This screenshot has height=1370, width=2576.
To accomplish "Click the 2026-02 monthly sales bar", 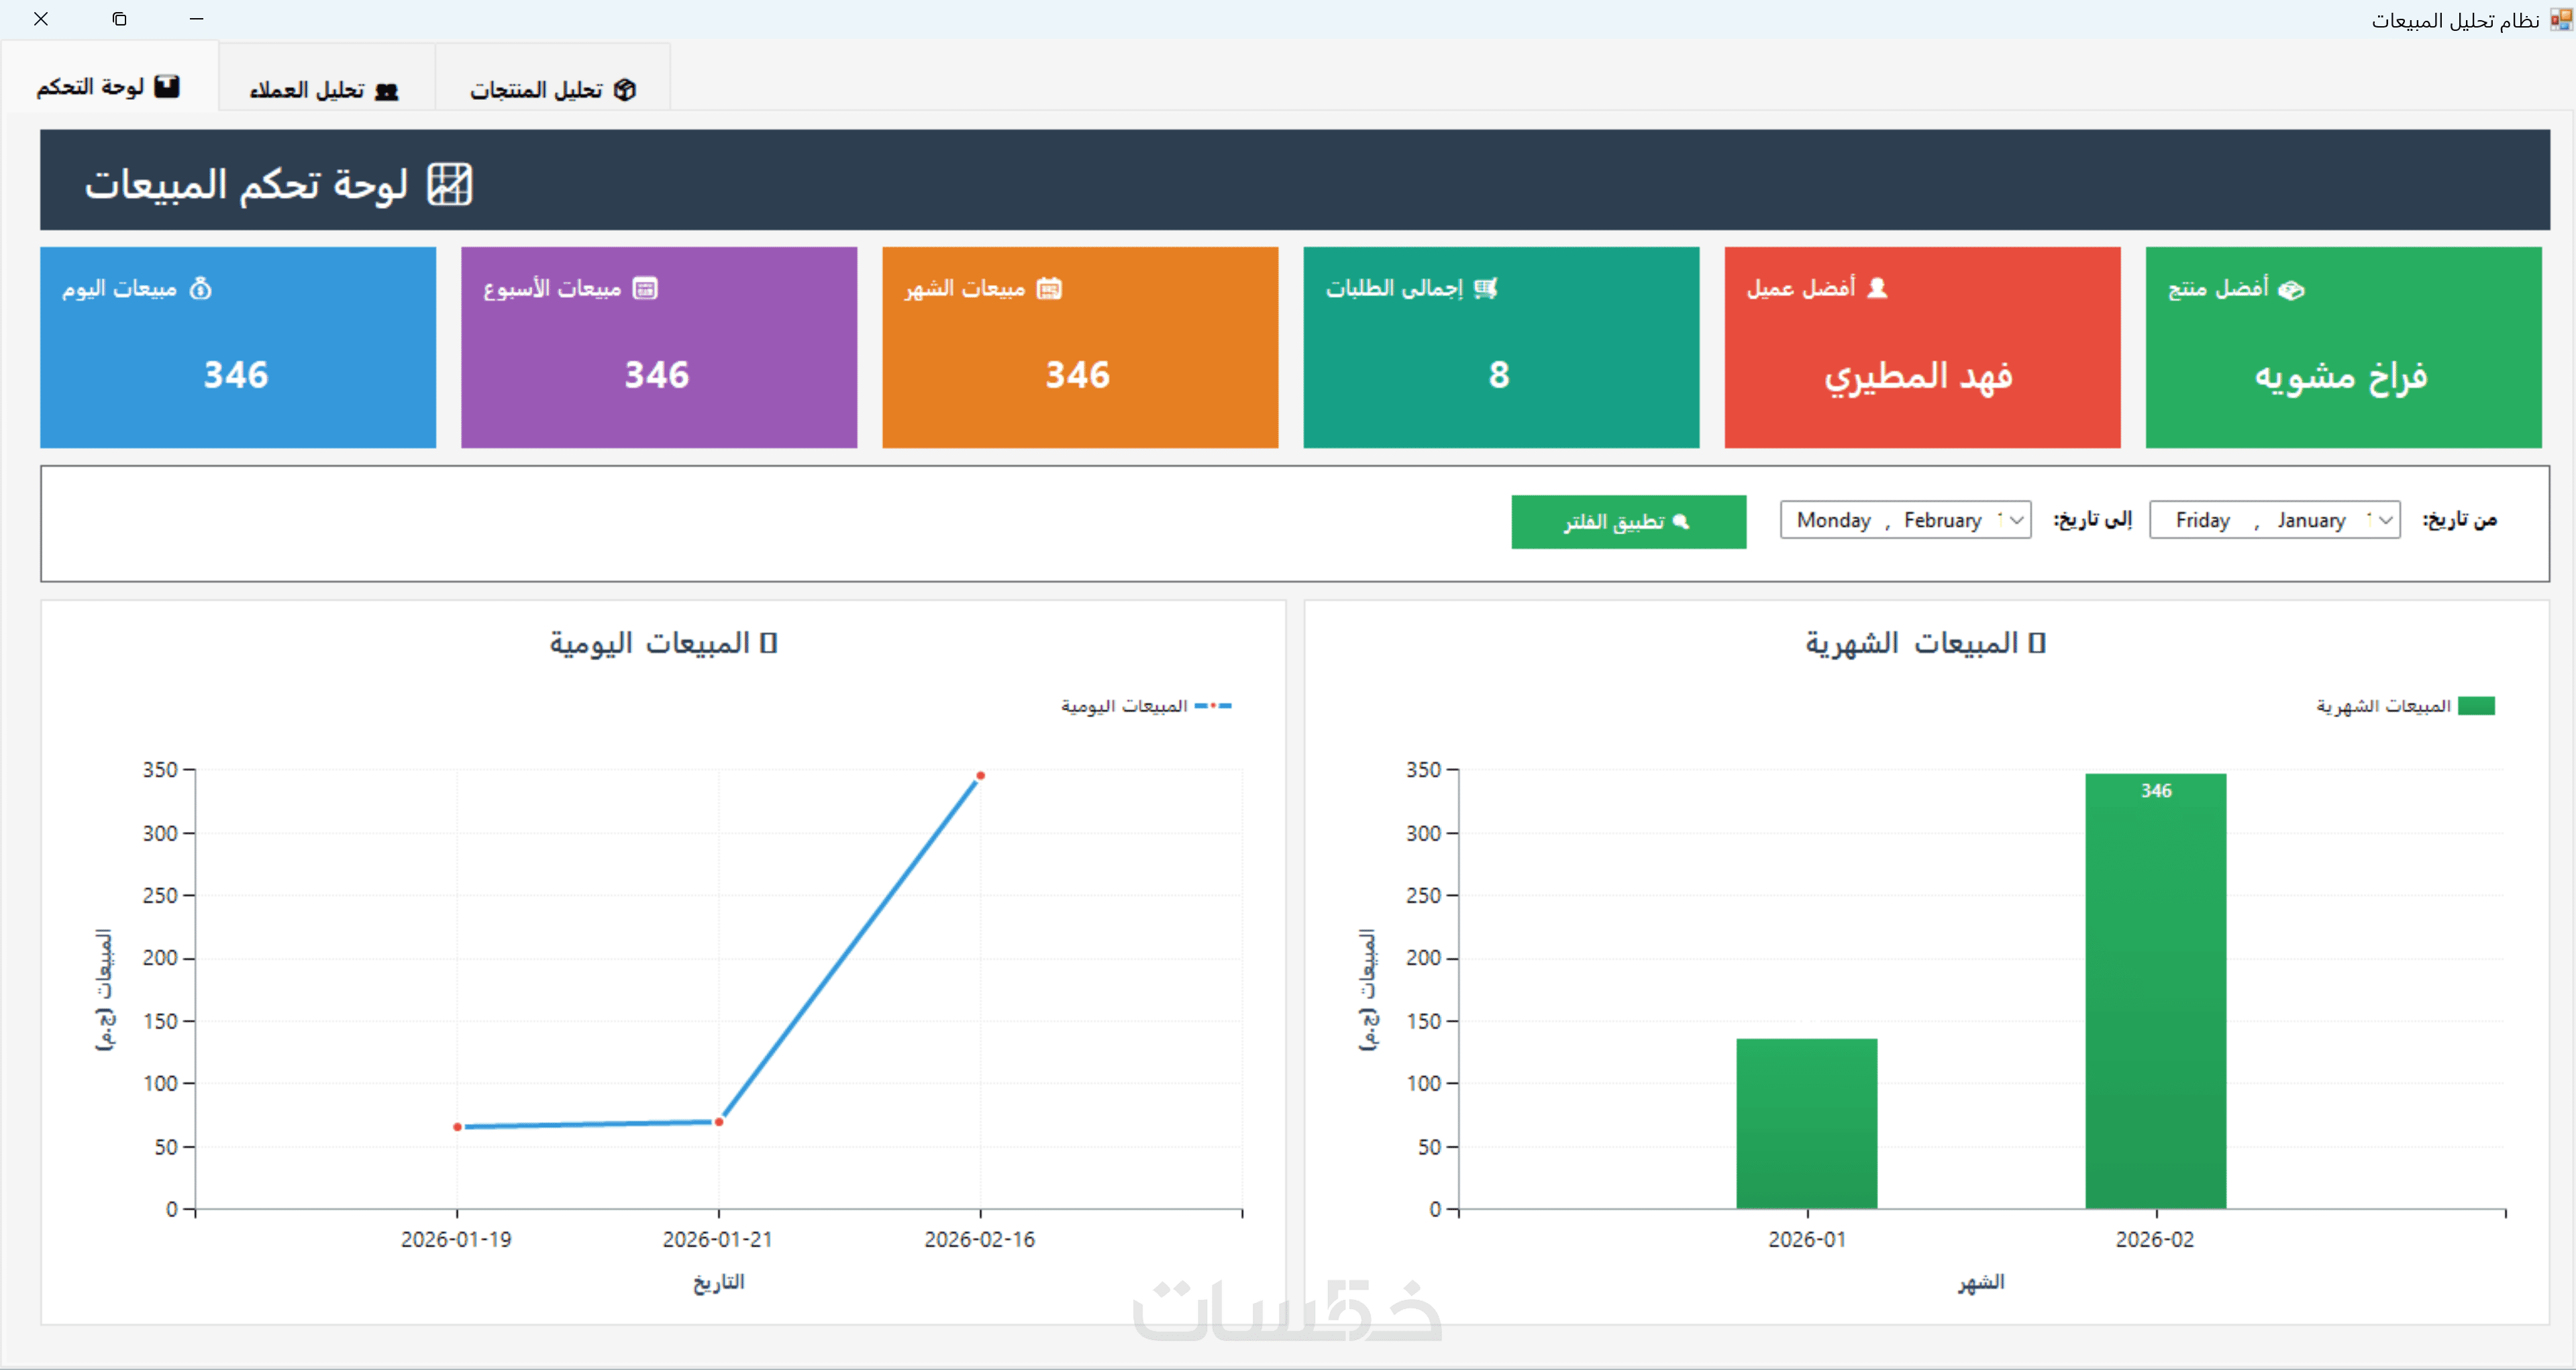I will (x=2155, y=990).
